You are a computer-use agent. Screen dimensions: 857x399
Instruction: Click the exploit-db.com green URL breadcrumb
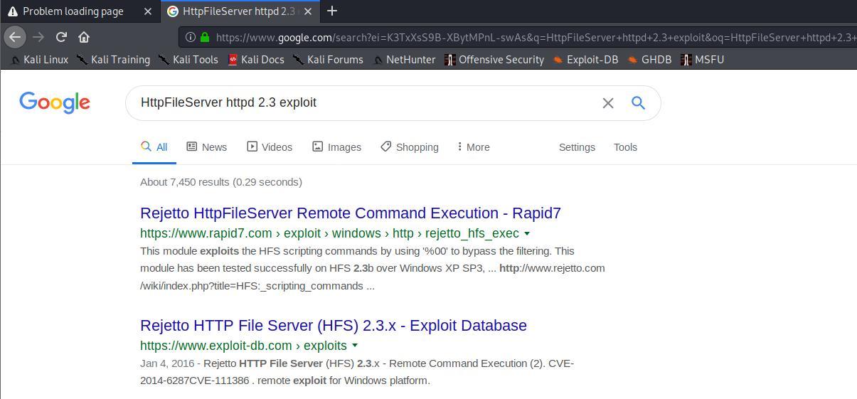[x=243, y=346]
